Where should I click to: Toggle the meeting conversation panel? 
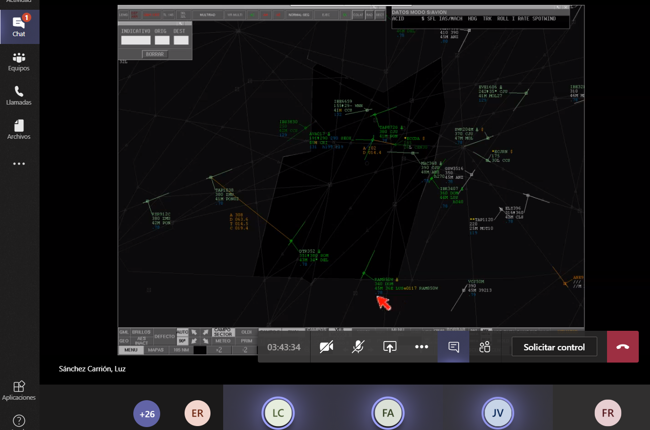(x=453, y=347)
